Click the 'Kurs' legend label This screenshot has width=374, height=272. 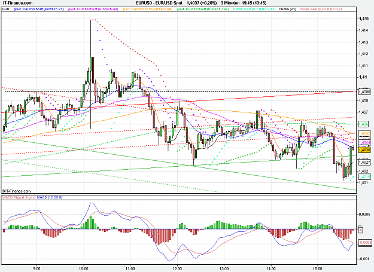click(x=6, y=9)
